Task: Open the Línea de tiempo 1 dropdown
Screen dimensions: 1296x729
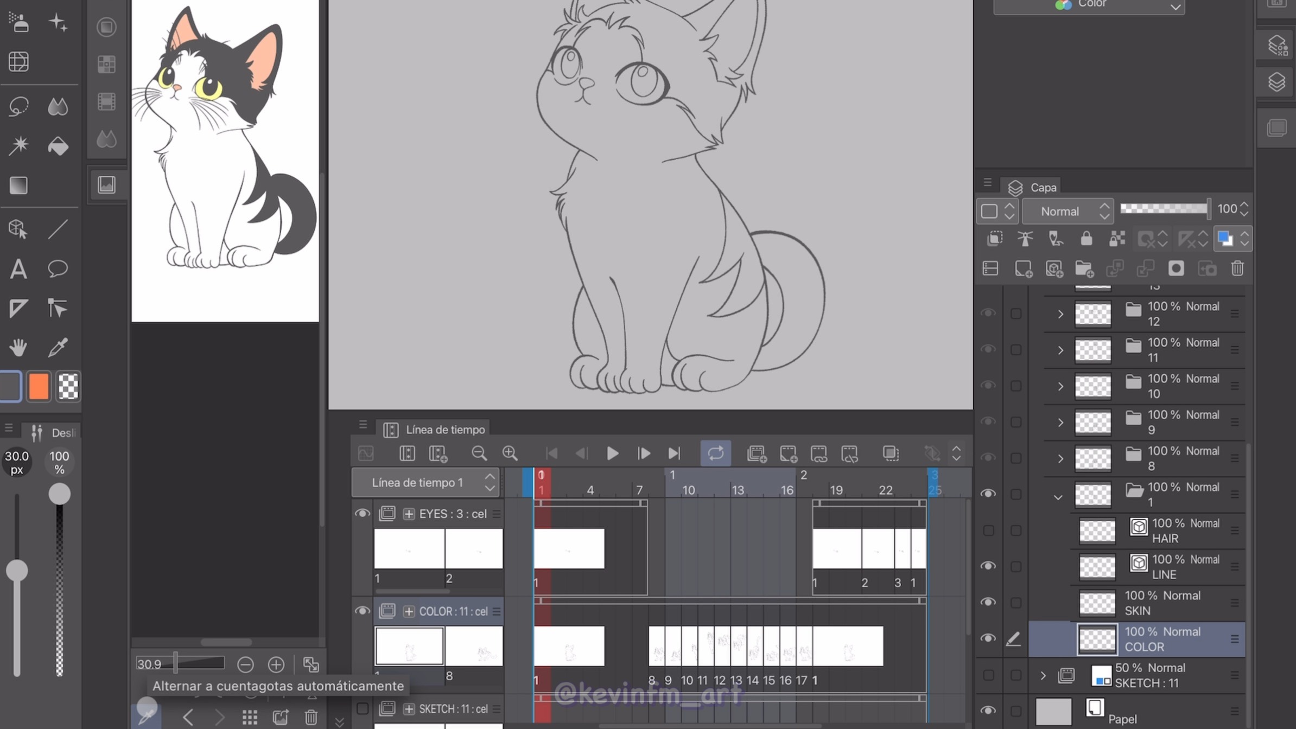Action: click(x=425, y=483)
